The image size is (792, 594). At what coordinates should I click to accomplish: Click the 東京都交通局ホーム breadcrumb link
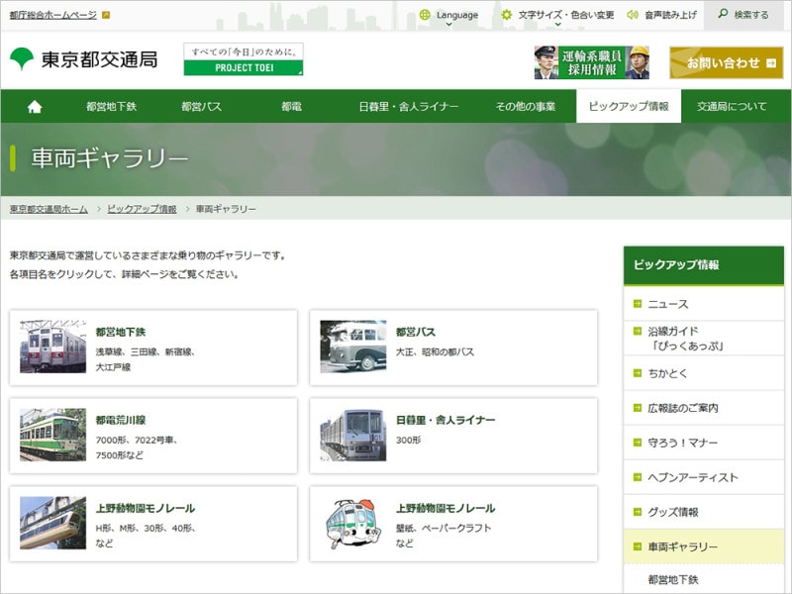click(49, 209)
